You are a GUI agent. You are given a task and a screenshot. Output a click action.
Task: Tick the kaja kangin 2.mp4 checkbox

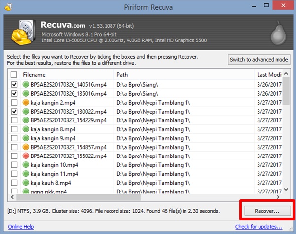pyautogui.click(x=14, y=102)
